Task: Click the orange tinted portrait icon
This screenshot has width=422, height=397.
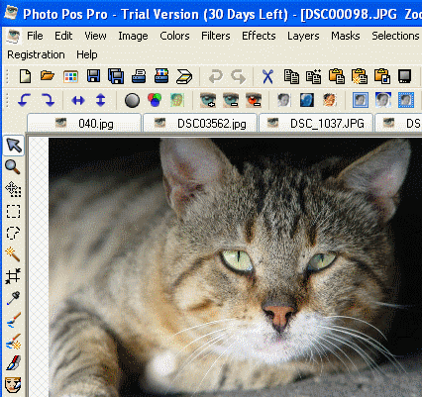Action: (x=330, y=100)
